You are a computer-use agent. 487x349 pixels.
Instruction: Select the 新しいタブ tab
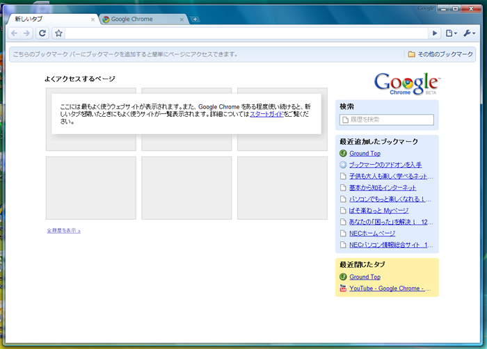tap(54, 19)
